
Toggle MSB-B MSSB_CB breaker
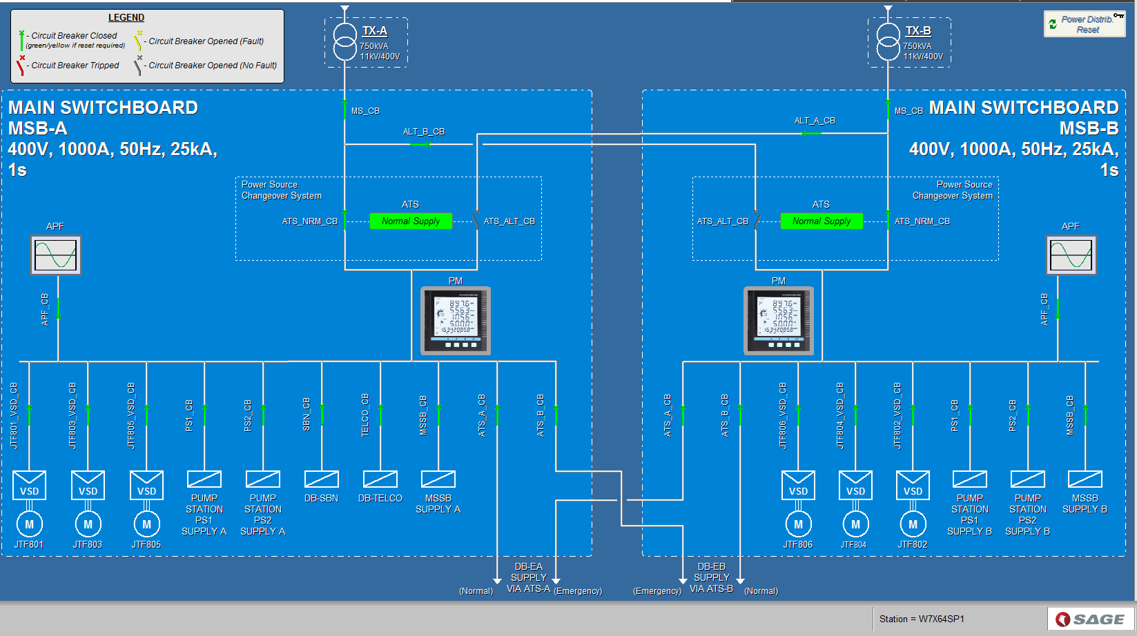pyautogui.click(x=1085, y=415)
